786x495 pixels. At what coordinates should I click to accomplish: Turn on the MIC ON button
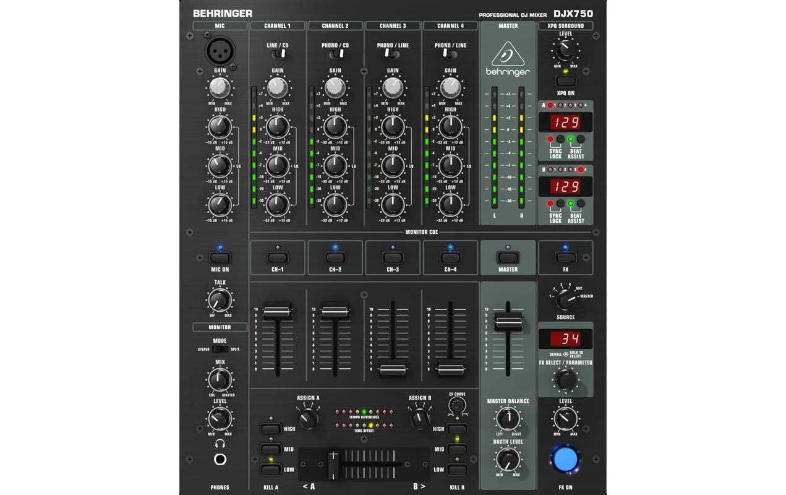(220, 258)
